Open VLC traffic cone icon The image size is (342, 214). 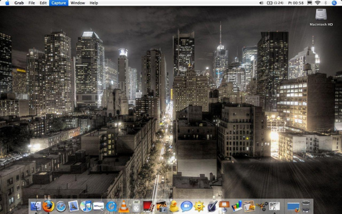pos(124,206)
